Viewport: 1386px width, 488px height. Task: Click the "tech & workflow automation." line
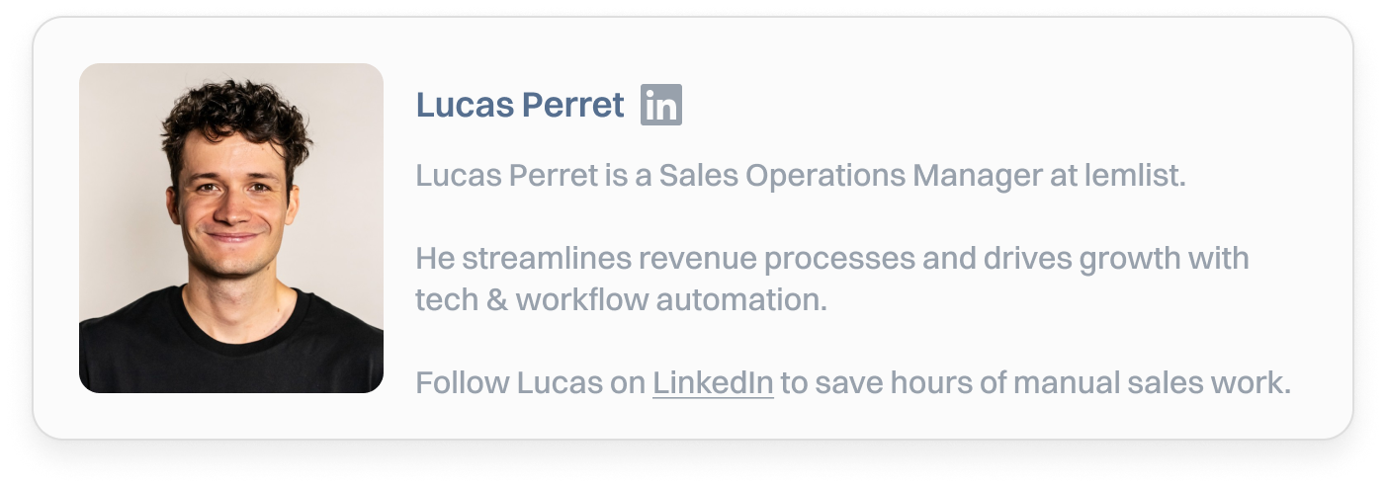pyautogui.click(x=620, y=299)
